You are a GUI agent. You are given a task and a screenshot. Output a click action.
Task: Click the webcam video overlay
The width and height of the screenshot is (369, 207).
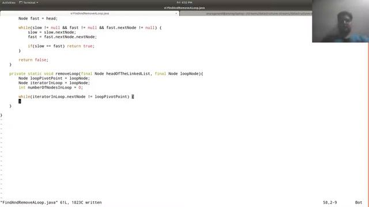[x=340, y=21]
